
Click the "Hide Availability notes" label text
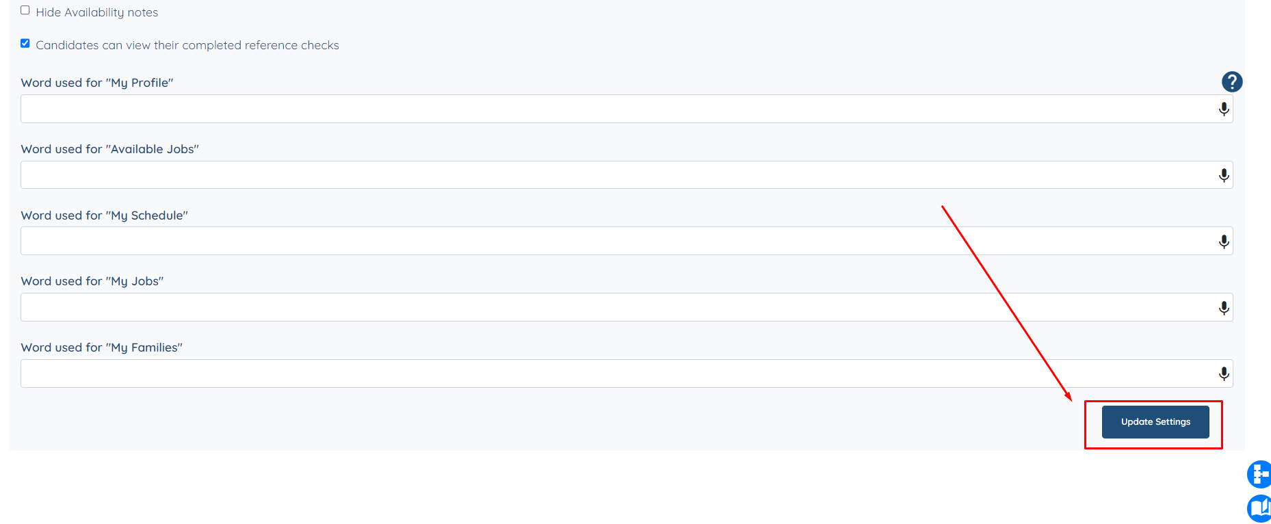coord(96,12)
